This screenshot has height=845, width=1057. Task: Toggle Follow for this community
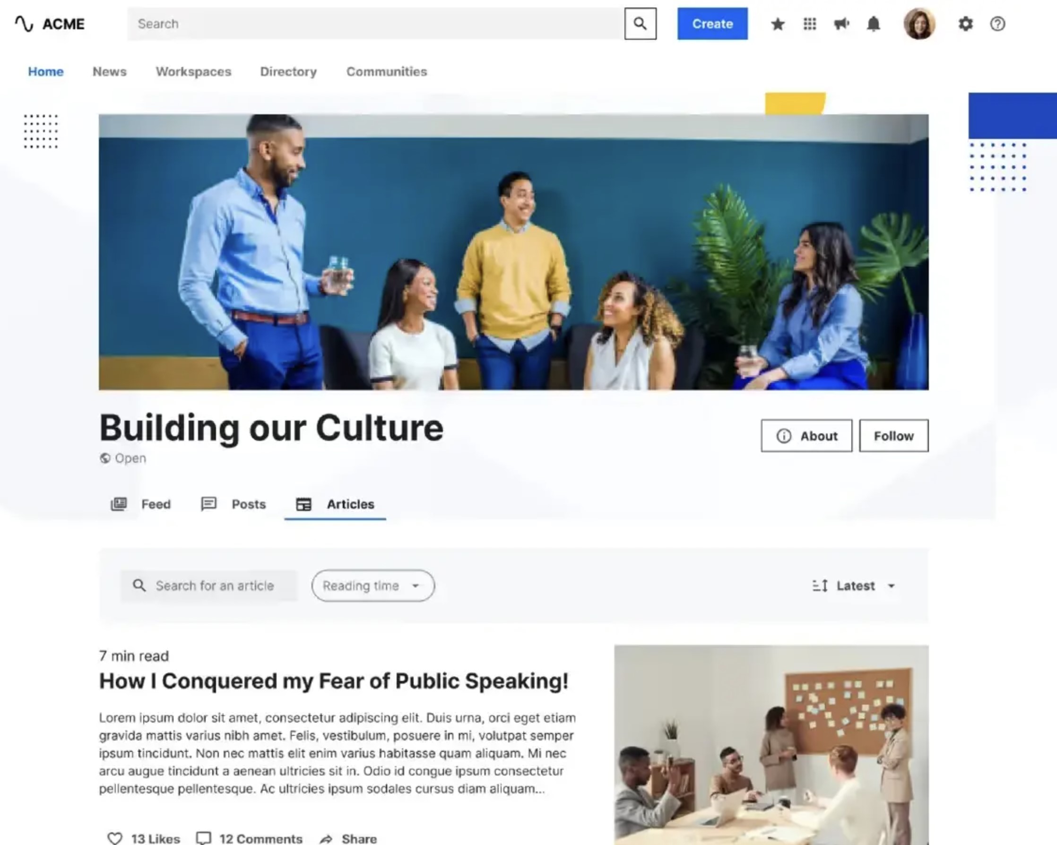[x=894, y=436]
